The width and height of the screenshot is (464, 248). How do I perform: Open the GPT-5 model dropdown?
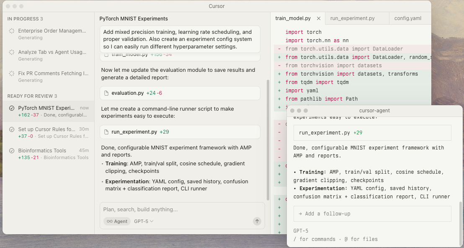point(144,221)
